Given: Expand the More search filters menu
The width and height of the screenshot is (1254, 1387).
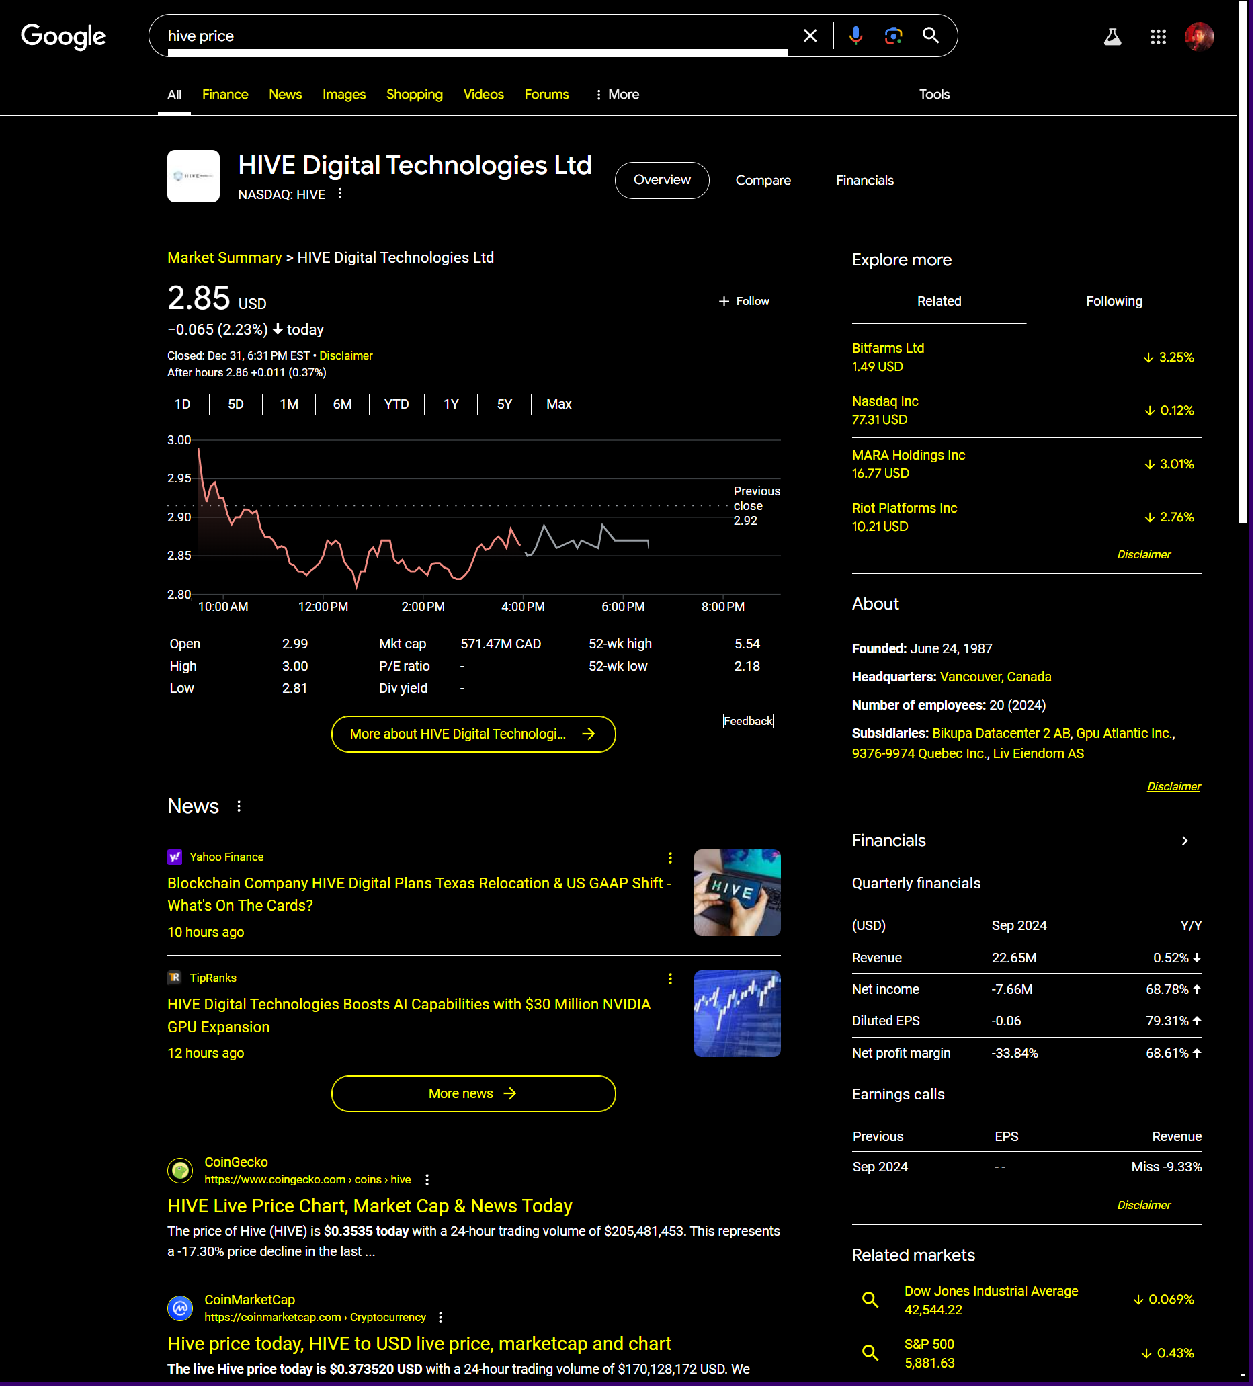Looking at the screenshot, I should pos(617,94).
